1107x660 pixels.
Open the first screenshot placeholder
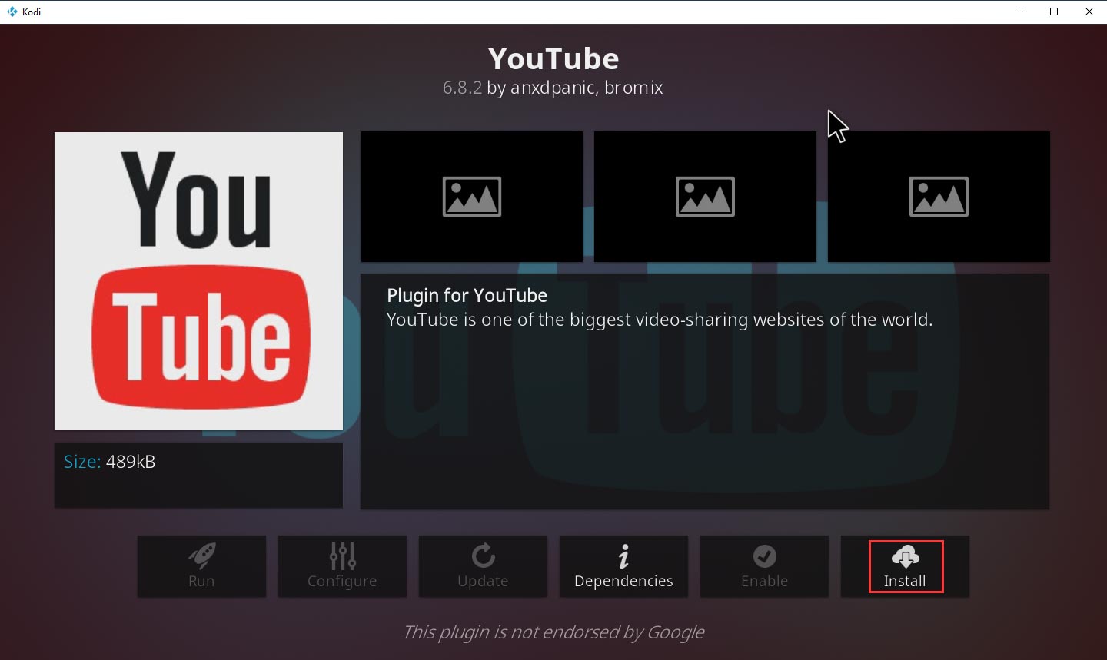[x=471, y=197]
